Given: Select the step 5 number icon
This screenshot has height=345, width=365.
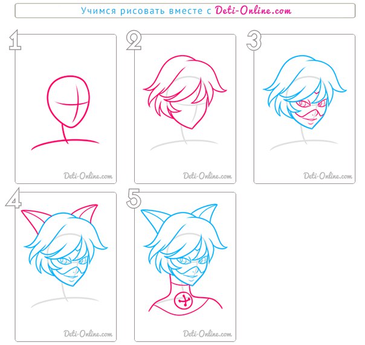Looking at the screenshot, I should (x=134, y=199).
